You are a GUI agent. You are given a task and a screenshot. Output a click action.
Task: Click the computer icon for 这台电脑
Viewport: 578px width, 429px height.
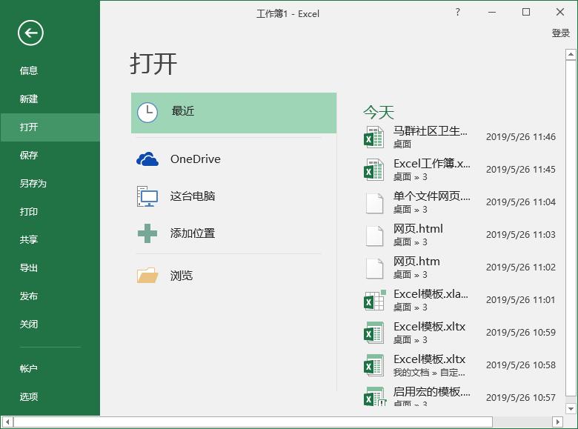(x=147, y=196)
